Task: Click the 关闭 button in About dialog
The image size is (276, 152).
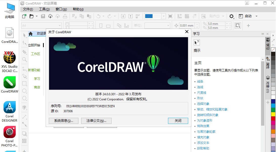Action: click(x=178, y=121)
